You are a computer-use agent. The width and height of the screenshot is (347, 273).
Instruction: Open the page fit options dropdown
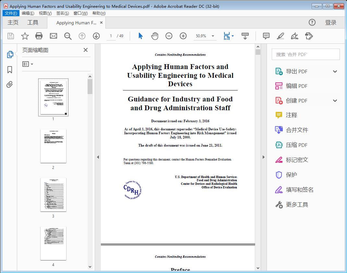click(232, 36)
